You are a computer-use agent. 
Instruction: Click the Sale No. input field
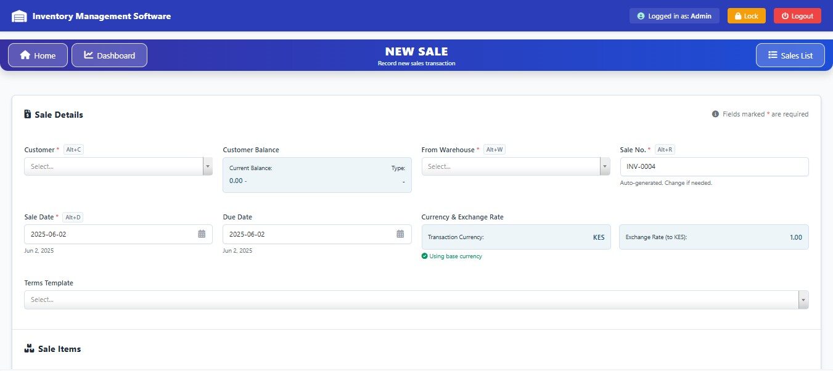[x=713, y=166]
